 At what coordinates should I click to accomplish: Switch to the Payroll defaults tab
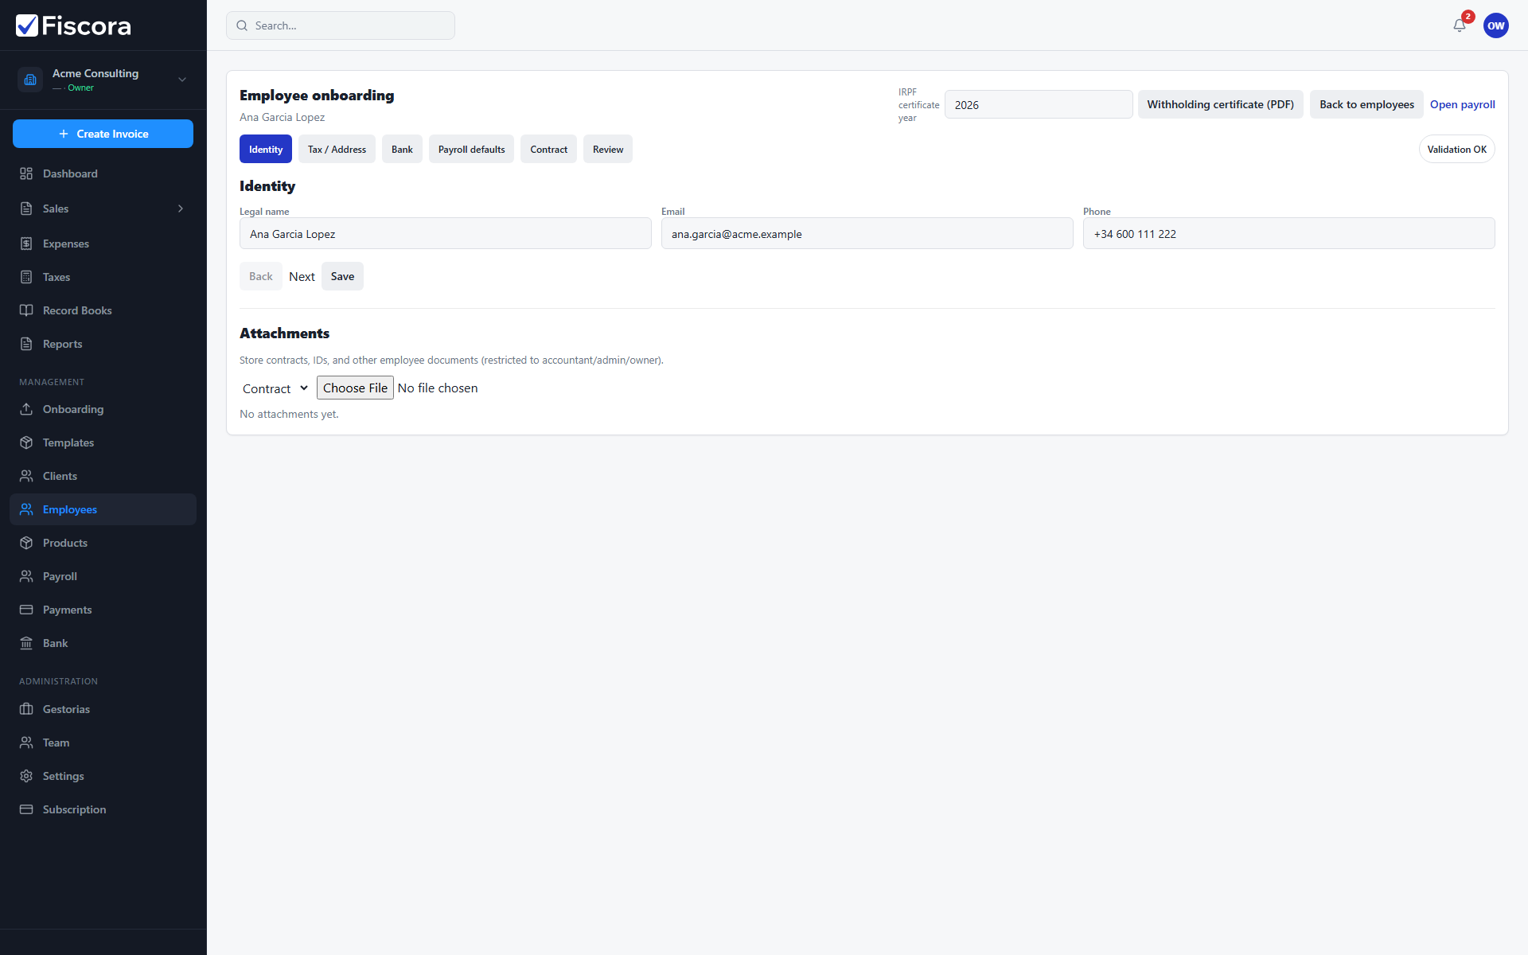click(471, 149)
